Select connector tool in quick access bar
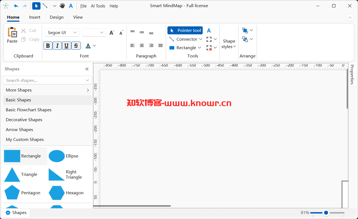The height and width of the screenshot is (219, 358). pyautogui.click(x=45, y=6)
